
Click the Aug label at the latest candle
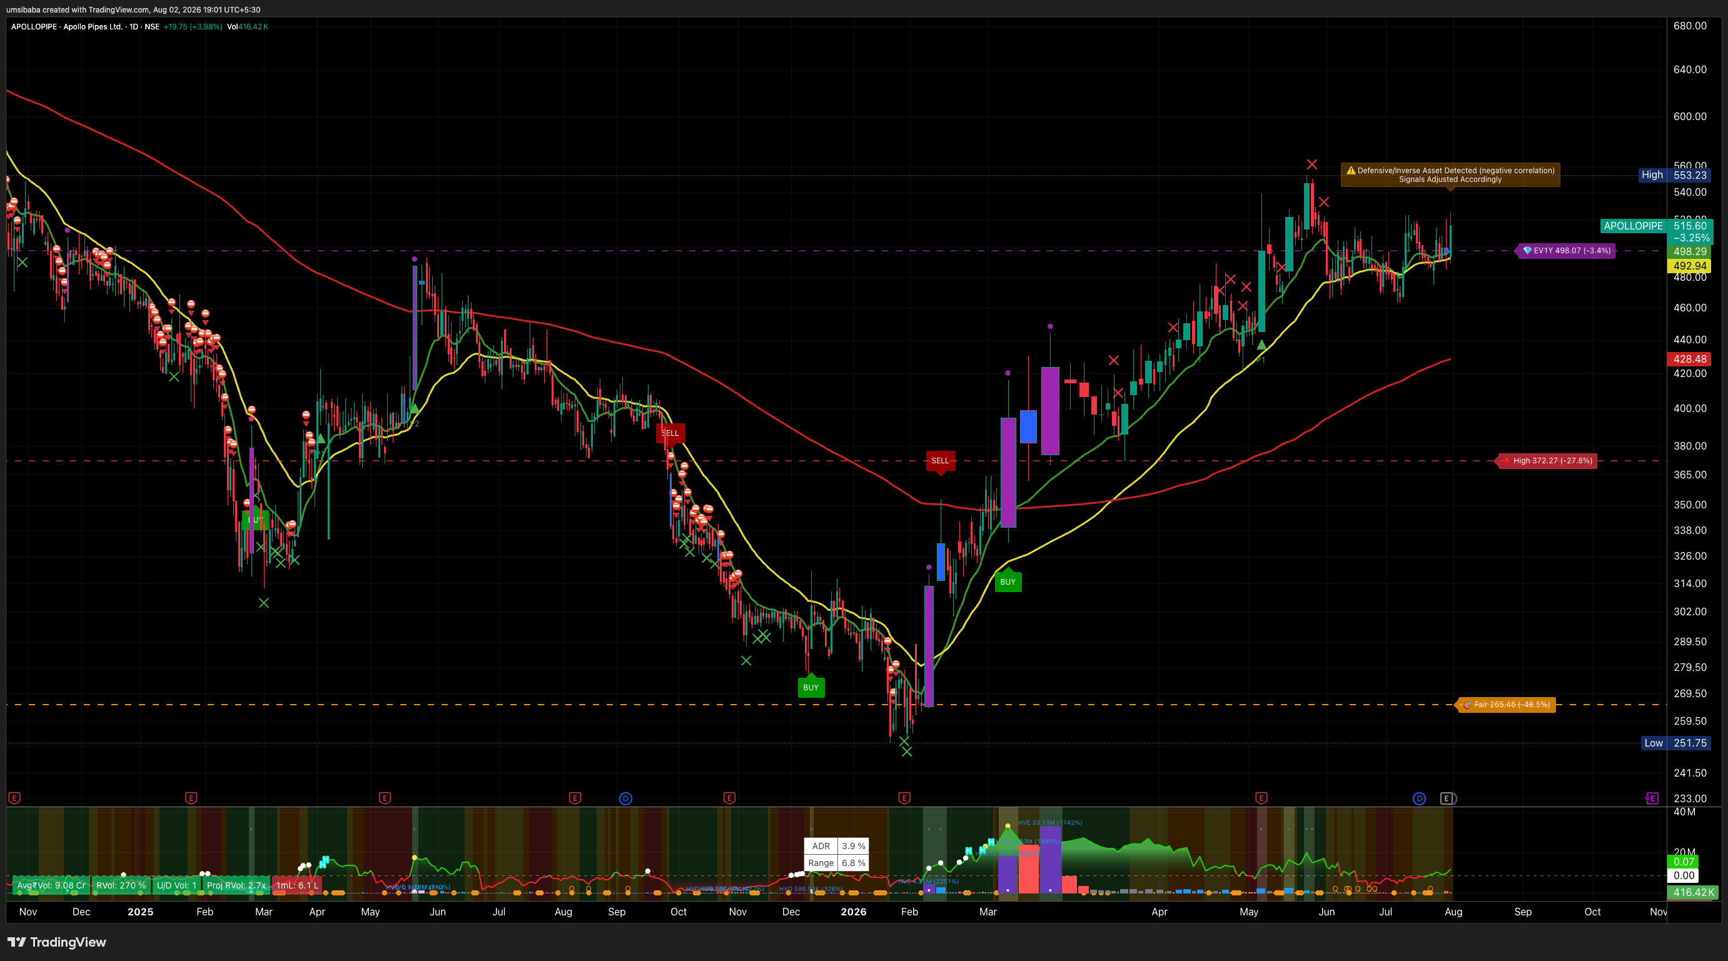(x=1453, y=912)
